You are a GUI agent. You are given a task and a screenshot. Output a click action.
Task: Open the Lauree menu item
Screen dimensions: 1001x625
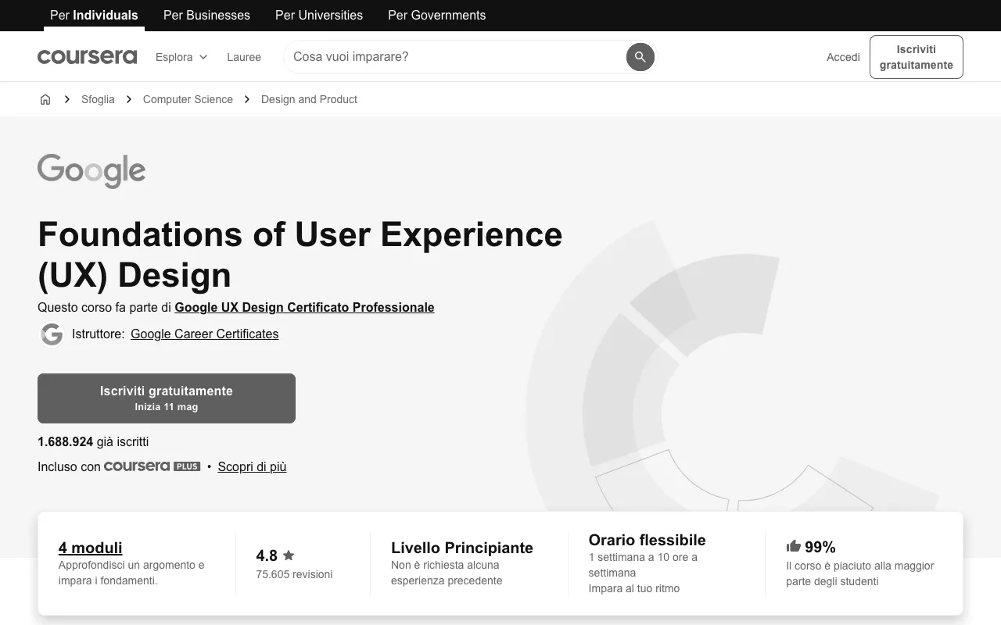point(244,57)
